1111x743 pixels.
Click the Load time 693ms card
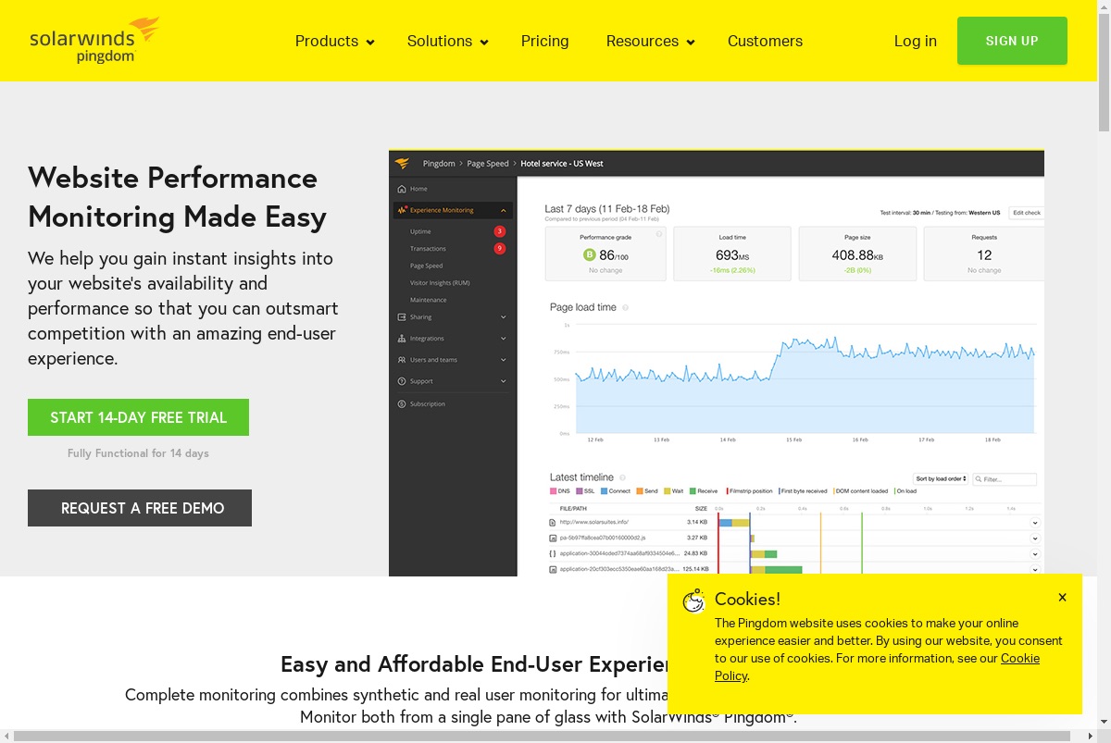tap(732, 254)
